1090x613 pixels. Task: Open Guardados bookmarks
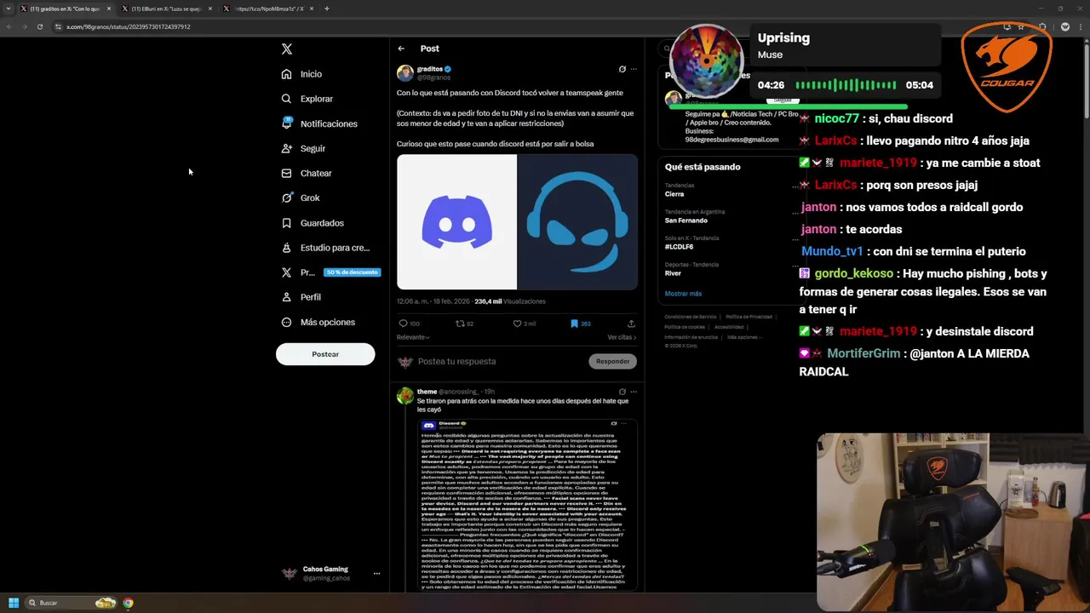313,223
